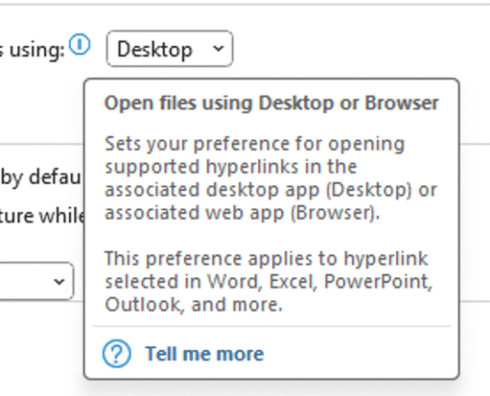Screen dimensions: 490x396
Task: Click the "using:" label text
Action: (32, 51)
